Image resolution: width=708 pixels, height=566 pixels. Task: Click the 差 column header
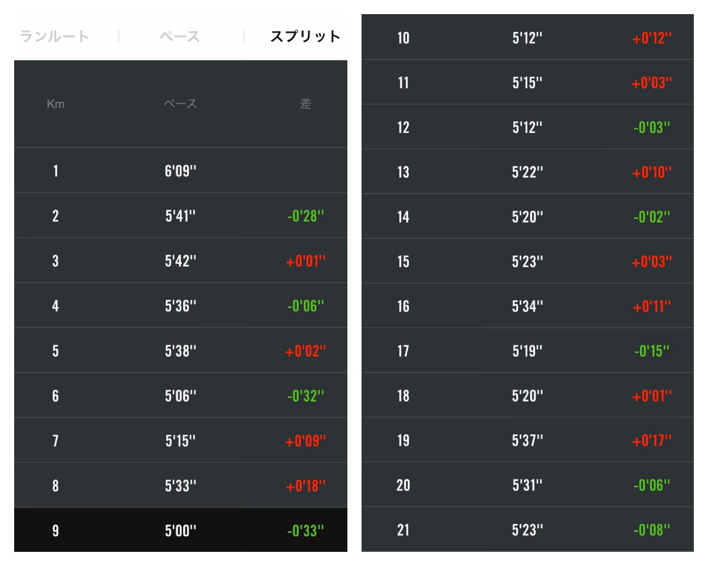coord(306,104)
